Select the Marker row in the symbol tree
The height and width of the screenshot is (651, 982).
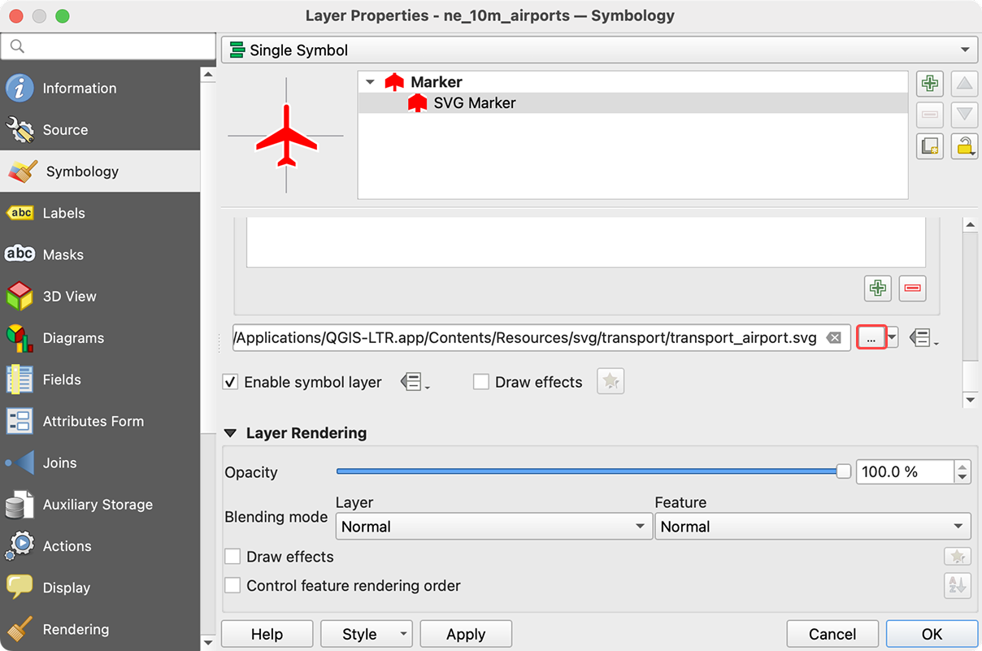[x=632, y=82]
